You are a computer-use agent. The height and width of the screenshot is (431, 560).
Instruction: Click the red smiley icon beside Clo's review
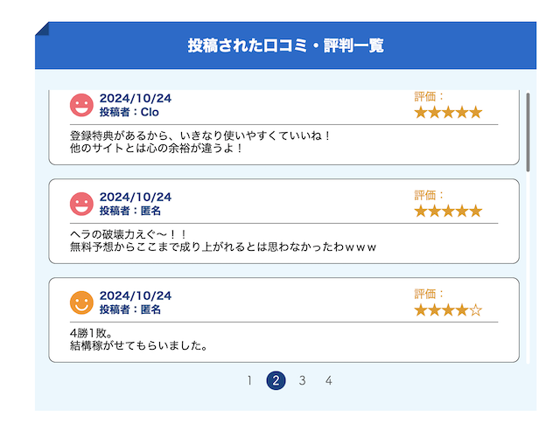(x=81, y=105)
